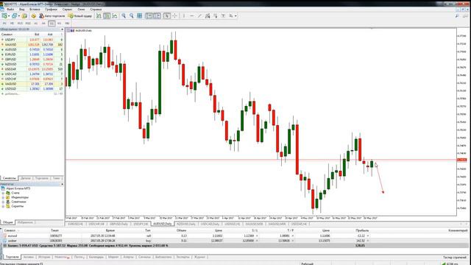Draw a horizontal line tool
471x265 pixels.
tap(191, 16)
